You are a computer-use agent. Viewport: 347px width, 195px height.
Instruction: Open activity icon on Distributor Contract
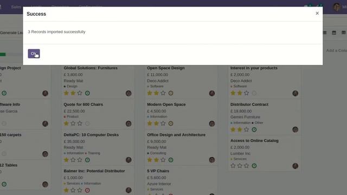[x=254, y=129]
